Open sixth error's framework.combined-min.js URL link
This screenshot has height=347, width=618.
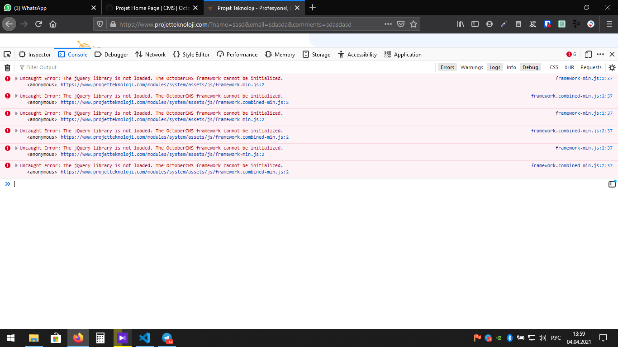coord(175,172)
